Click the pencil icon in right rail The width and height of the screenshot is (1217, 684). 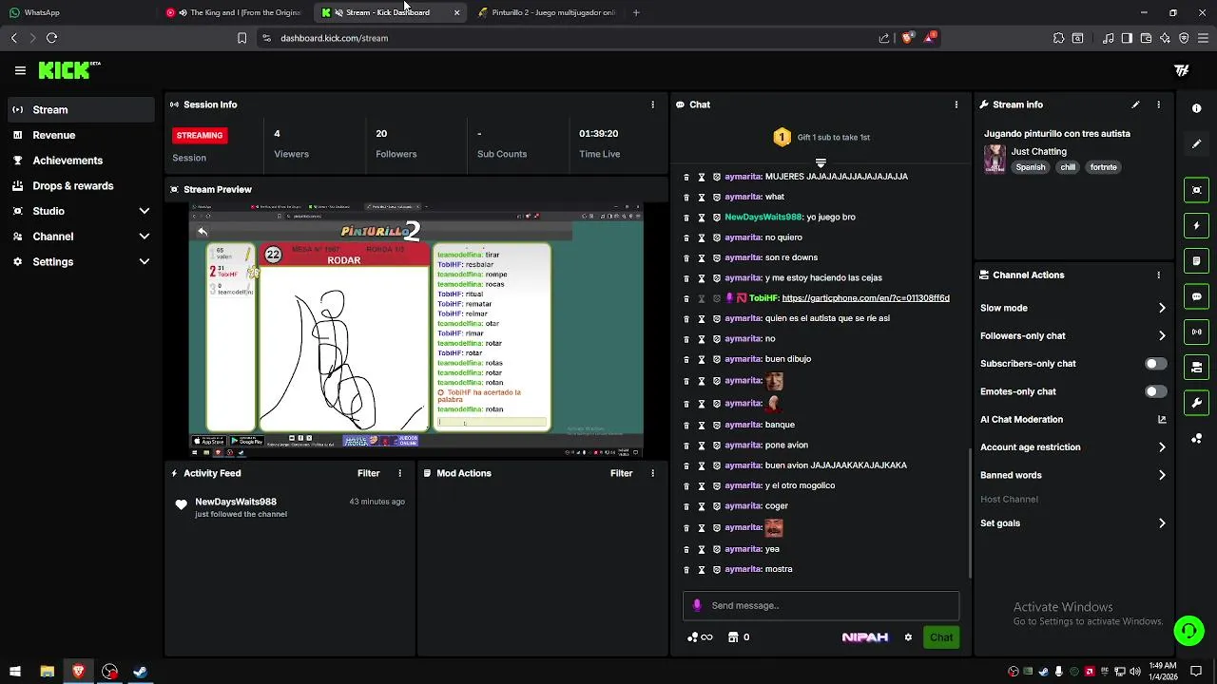[x=1197, y=144]
